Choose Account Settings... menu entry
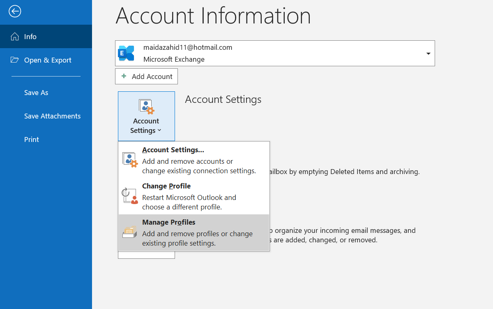Image resolution: width=493 pixels, height=309 pixels. point(194,160)
